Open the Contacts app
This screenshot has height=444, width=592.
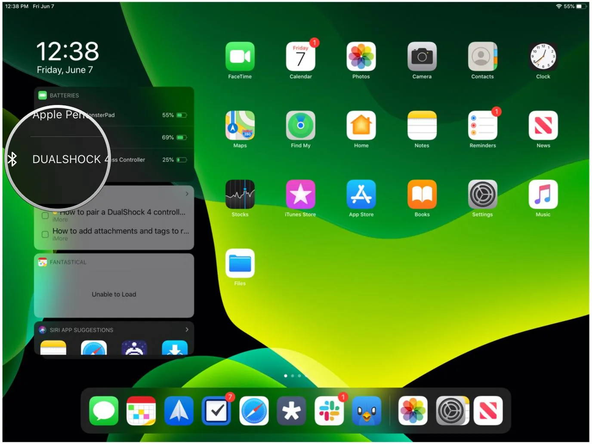pos(482,56)
